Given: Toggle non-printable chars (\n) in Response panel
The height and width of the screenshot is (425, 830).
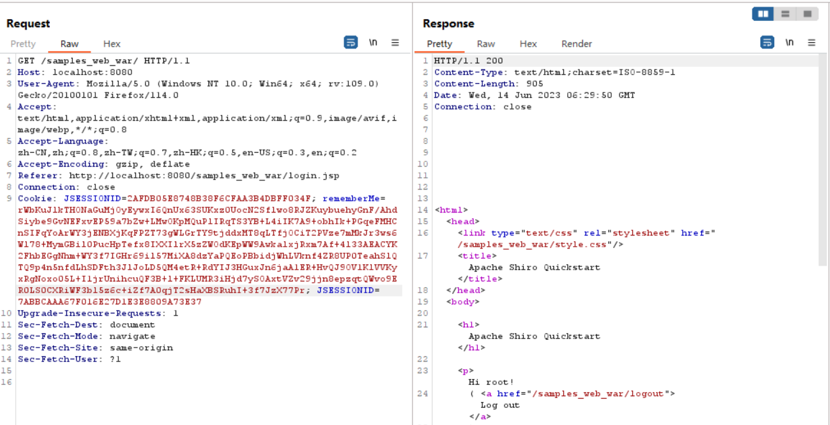Looking at the screenshot, I should pyautogui.click(x=789, y=43).
